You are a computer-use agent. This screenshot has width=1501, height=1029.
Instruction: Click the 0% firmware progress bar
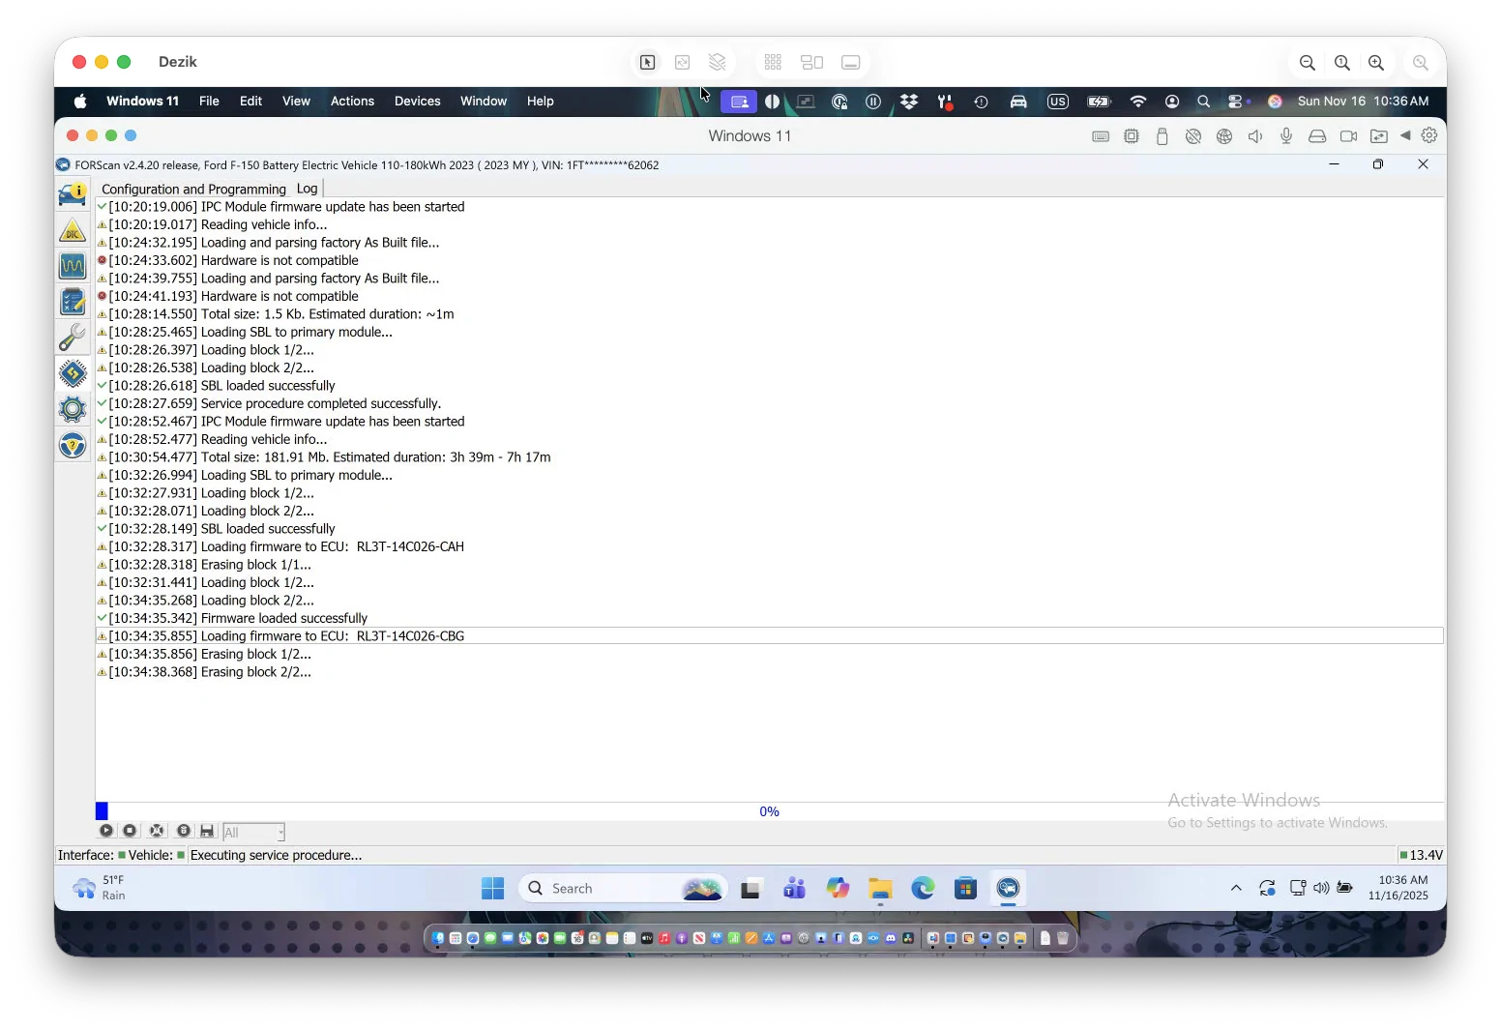[768, 810]
